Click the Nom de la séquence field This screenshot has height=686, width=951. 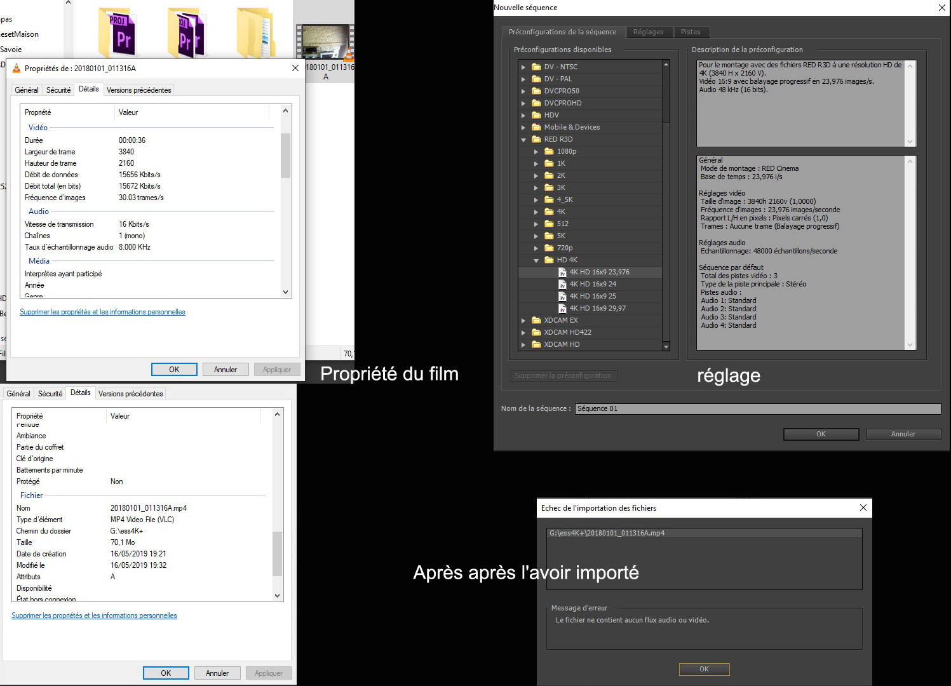tap(758, 408)
